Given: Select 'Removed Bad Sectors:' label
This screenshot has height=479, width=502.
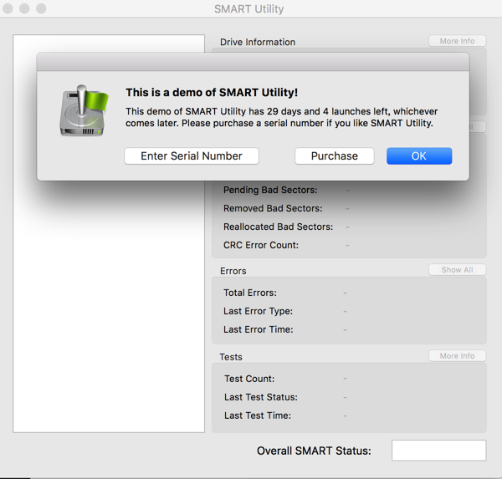Looking at the screenshot, I should 273,208.
